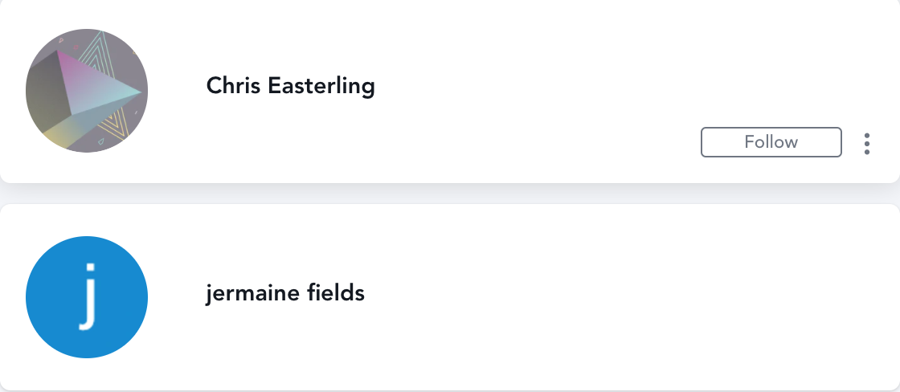Follow Chris Easterling
This screenshot has width=900, height=392.
[x=771, y=141]
